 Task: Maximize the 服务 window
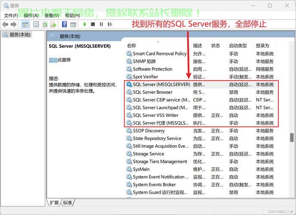click(x=270, y=6)
